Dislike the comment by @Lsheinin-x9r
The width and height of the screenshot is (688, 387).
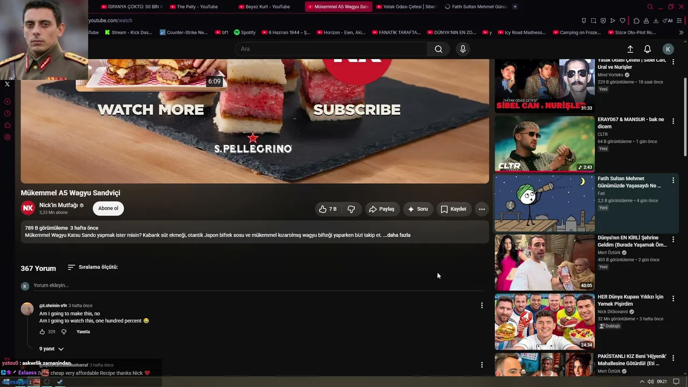pyautogui.click(x=63, y=332)
